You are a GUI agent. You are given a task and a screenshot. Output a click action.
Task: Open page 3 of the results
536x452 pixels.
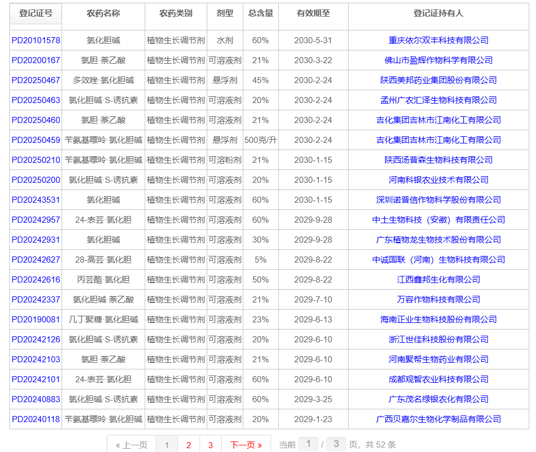point(211,444)
